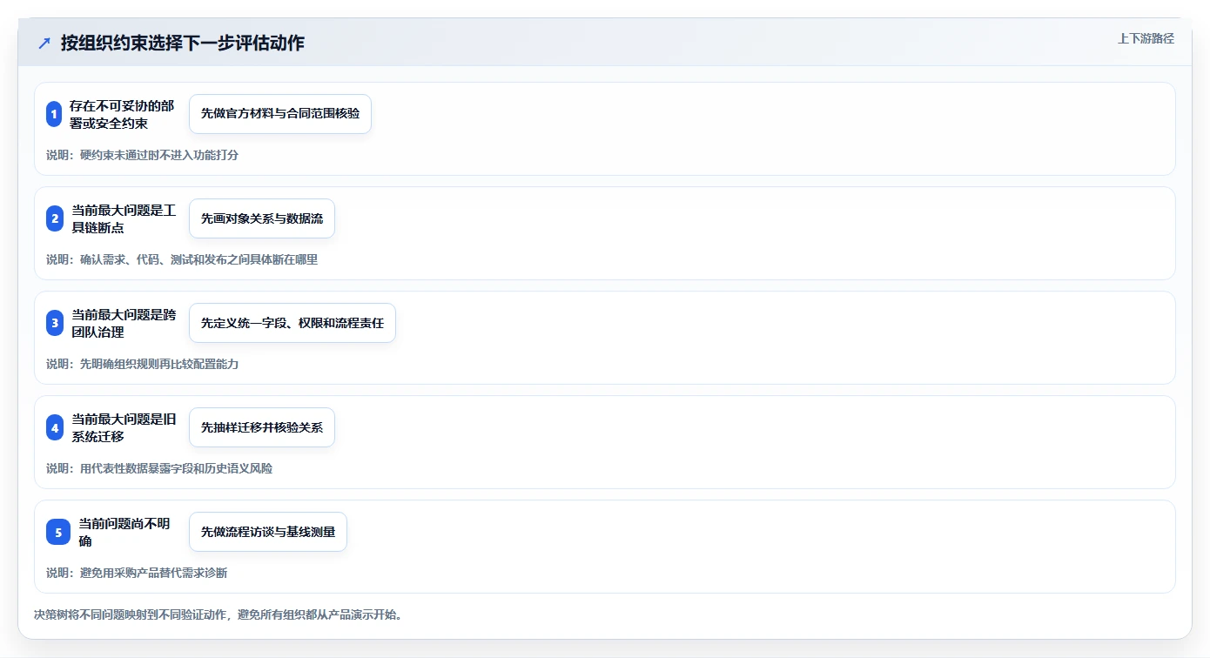Choose 先定义统一字段、权限和流程责任 action
The width and height of the screenshot is (1210, 658).
tap(292, 323)
